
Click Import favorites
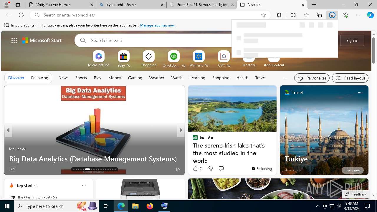[20, 25]
